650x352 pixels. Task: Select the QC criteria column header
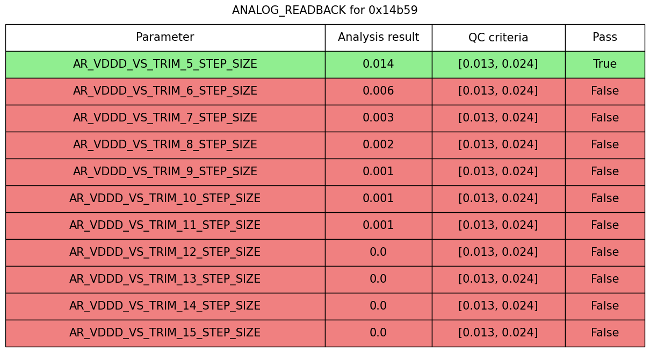pyautogui.click(x=498, y=38)
